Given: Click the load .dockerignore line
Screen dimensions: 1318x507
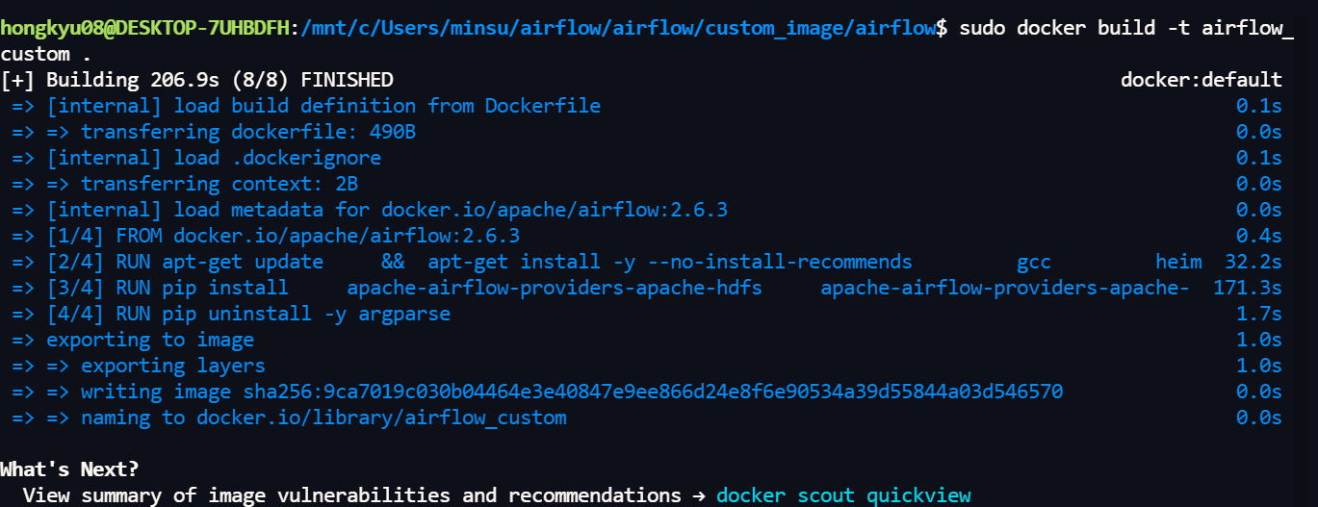Looking at the screenshot, I should (196, 158).
